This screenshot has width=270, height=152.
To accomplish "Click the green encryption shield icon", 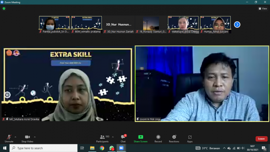I will 4,8.
